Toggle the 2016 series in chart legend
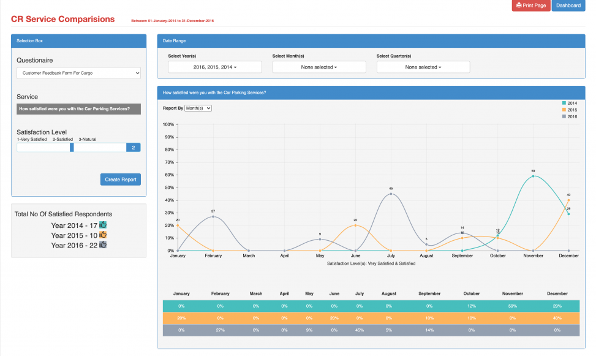This screenshot has width=596, height=356. (568, 116)
